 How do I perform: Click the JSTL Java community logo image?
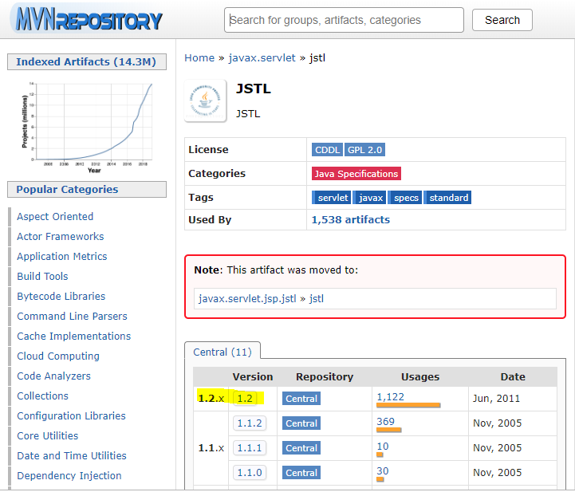tap(206, 100)
